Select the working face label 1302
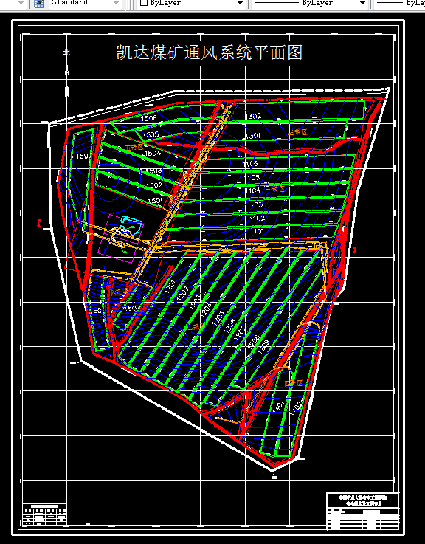The width and height of the screenshot is (425, 544). 253,116
